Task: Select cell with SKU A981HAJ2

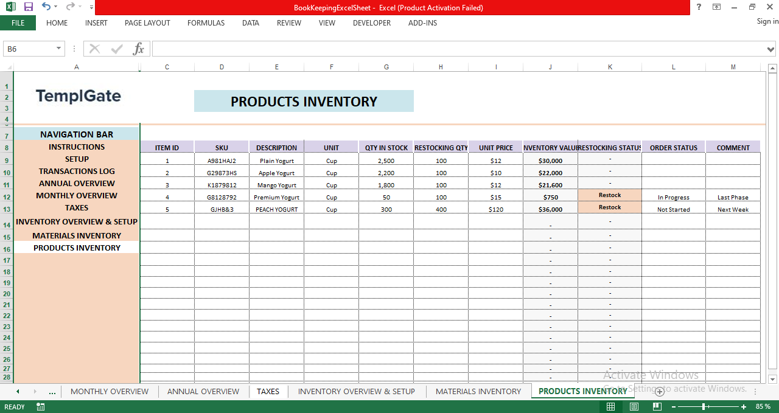Action: tap(222, 161)
